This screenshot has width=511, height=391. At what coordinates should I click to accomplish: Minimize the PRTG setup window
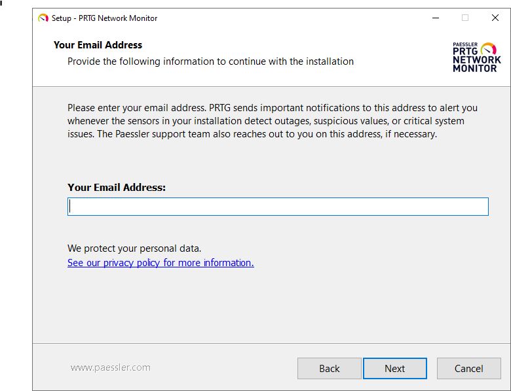(436, 18)
